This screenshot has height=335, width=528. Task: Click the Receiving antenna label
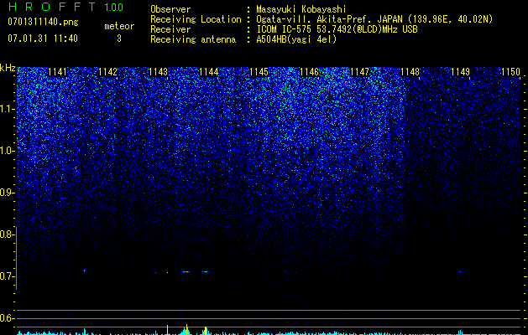(193, 39)
